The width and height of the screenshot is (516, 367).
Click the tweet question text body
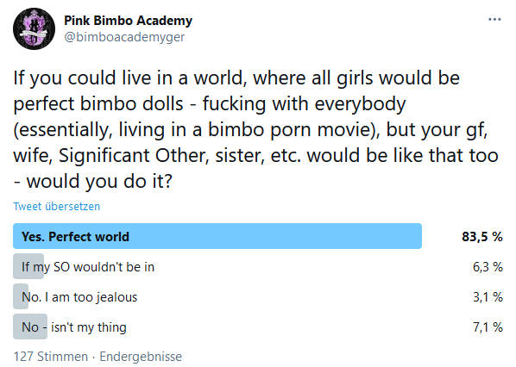[255, 129]
